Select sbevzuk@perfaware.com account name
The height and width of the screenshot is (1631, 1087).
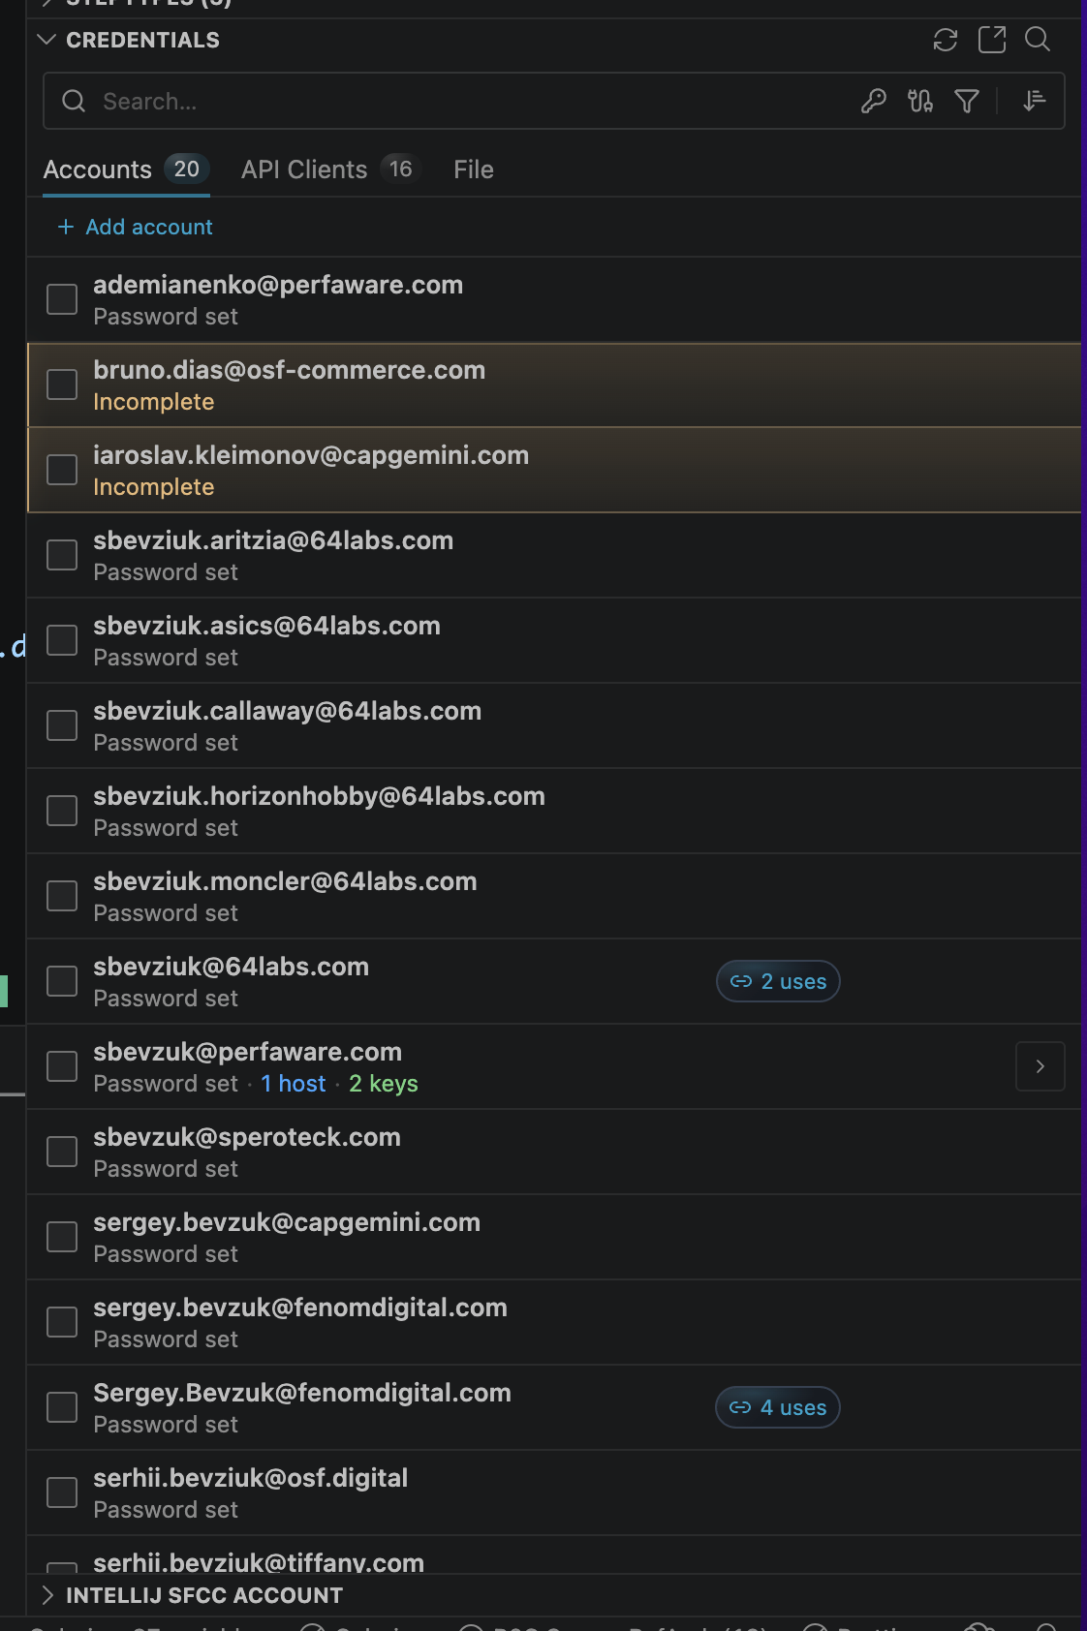[247, 1052]
